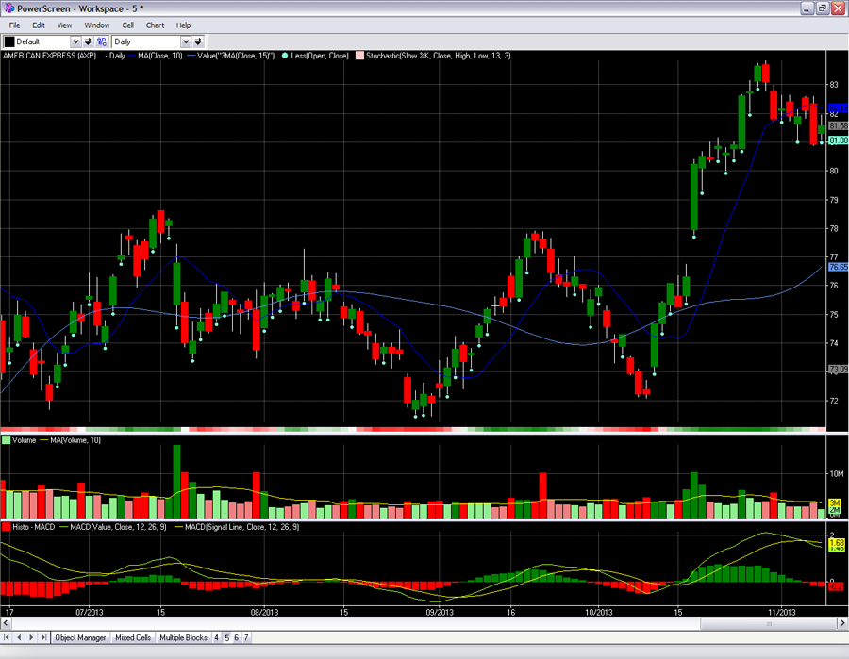Jump to the last workspace sheet tab
849x659 pixels.
(x=43, y=638)
